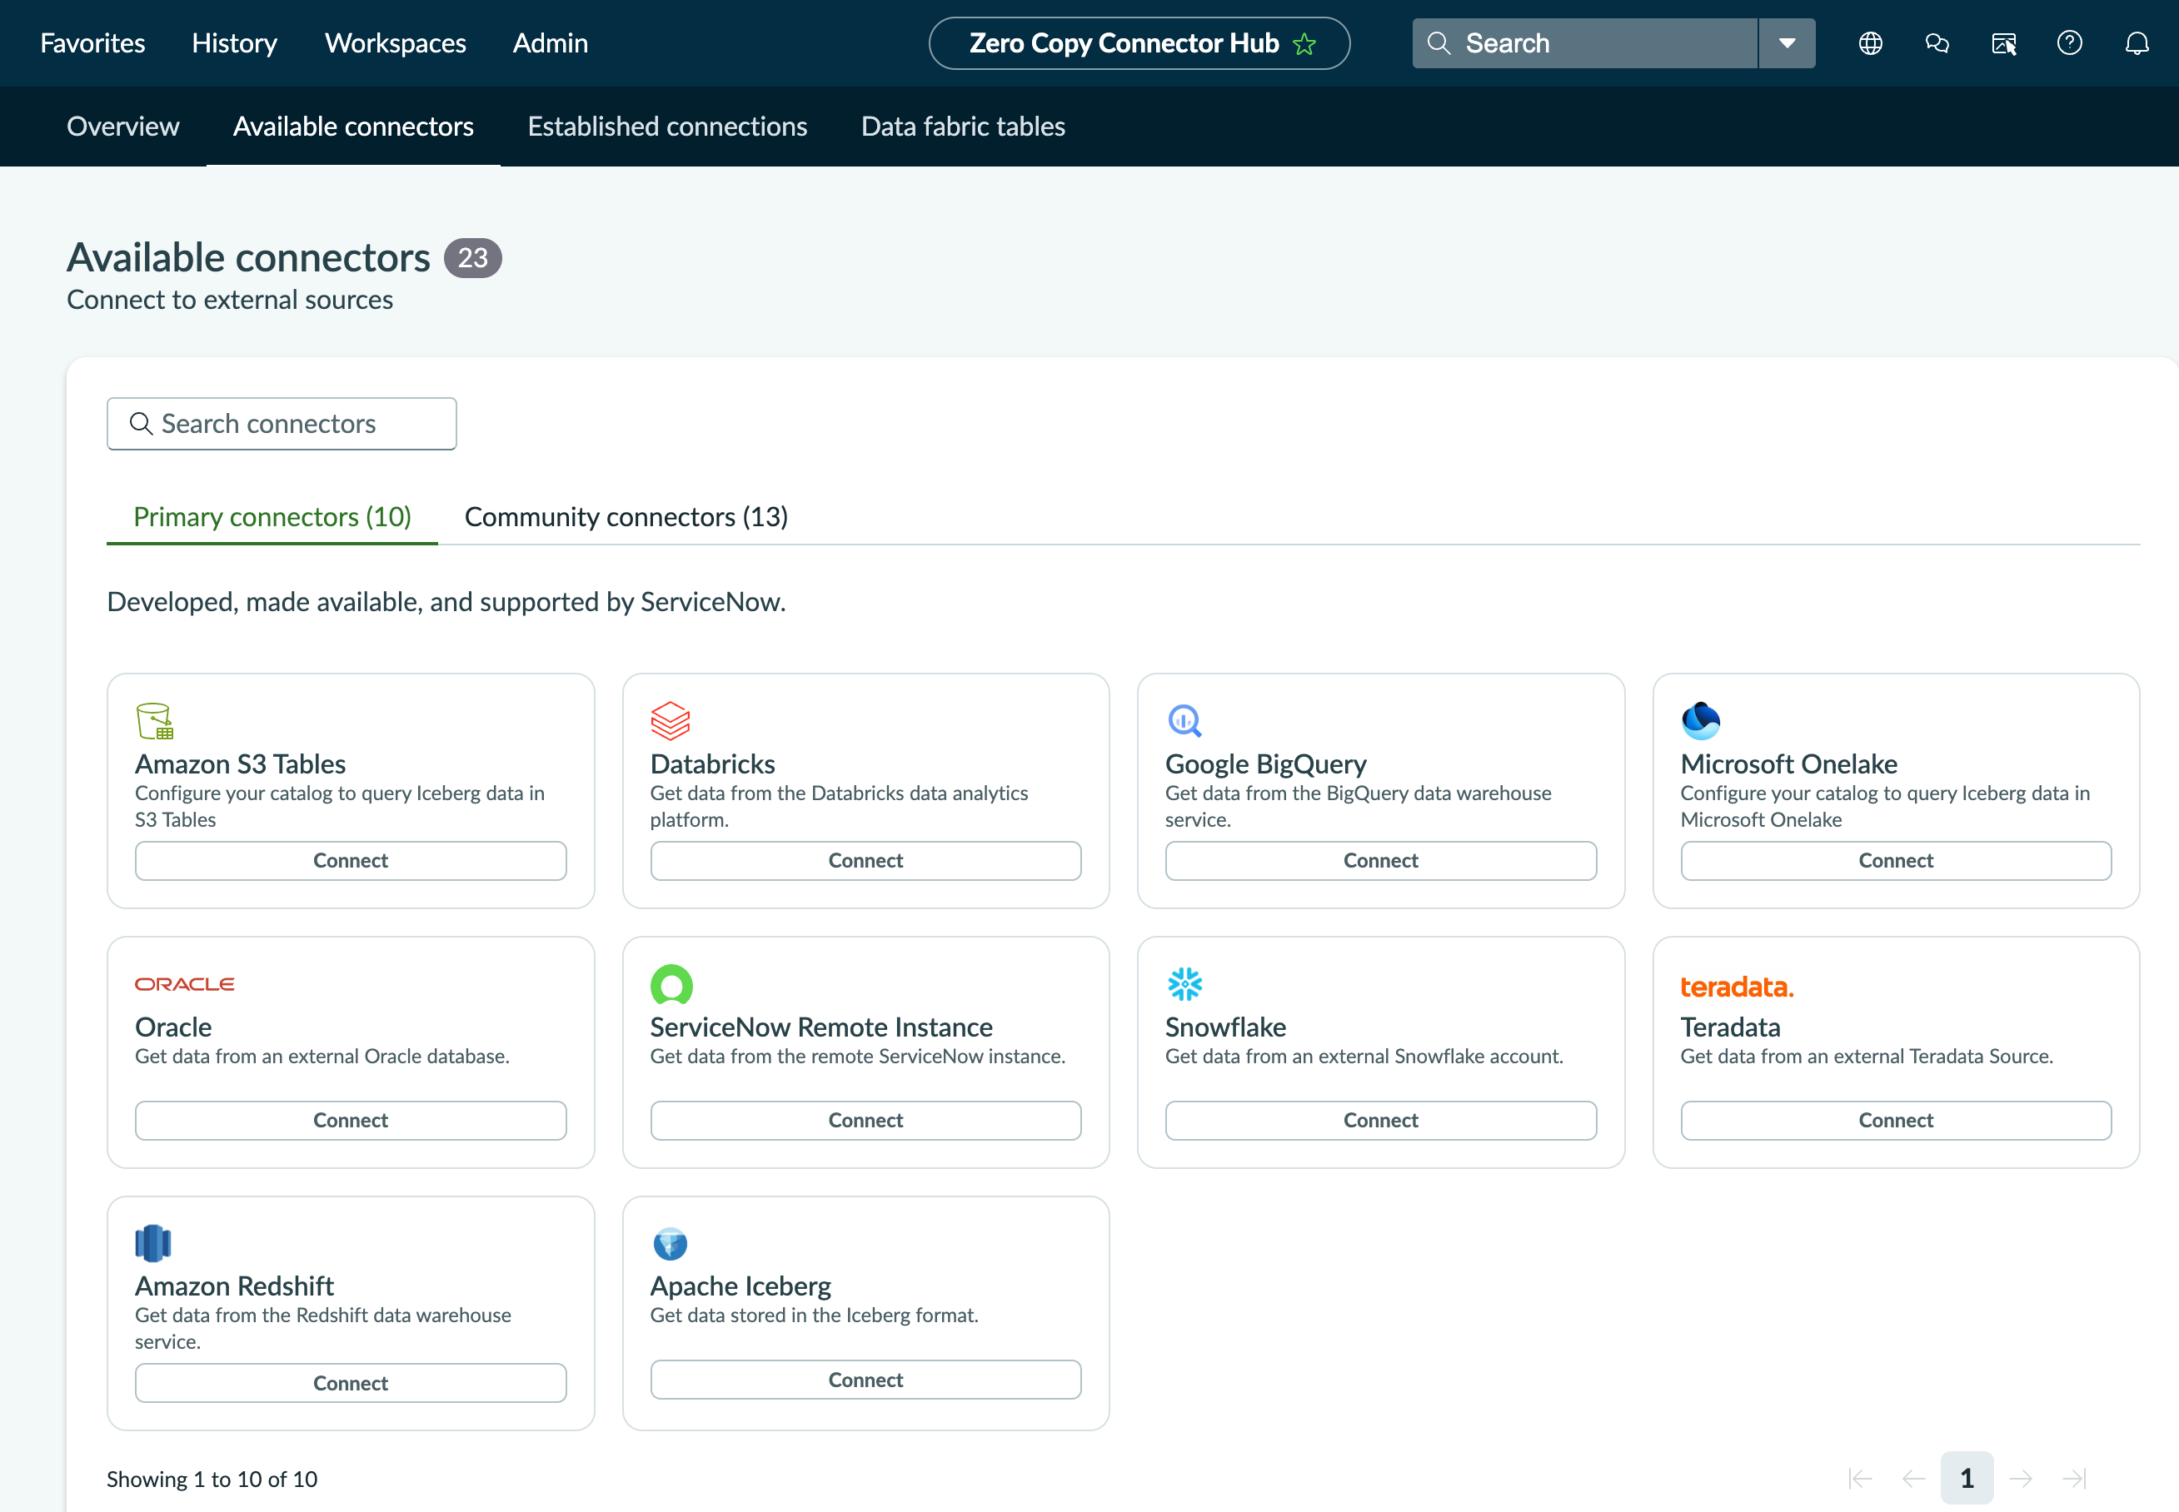
Task: Click the magnifier icon in global Search
Action: coord(1438,43)
